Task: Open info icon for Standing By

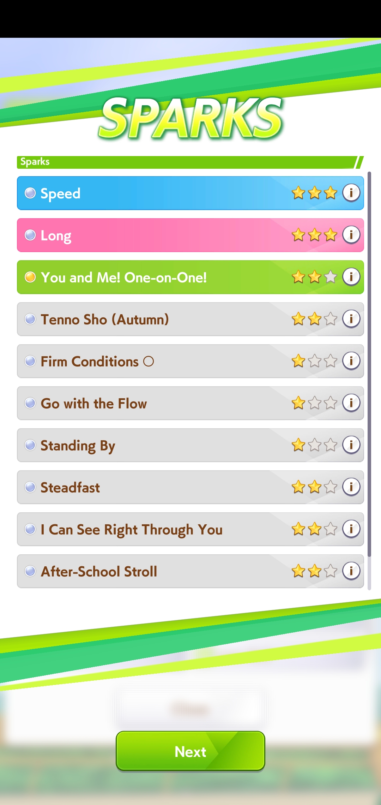Action: pos(351,445)
